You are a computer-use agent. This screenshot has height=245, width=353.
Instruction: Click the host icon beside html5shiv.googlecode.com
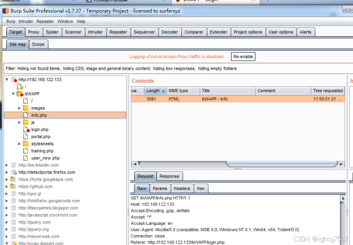click(13, 201)
